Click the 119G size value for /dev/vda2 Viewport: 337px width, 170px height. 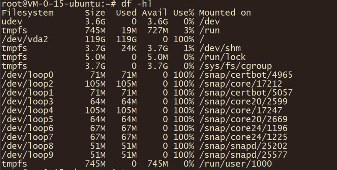[95, 39]
